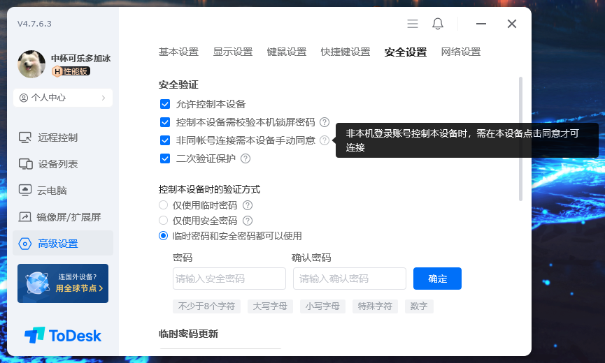Toggle 非同帐号连接需本设备手动同意 checkbox
The width and height of the screenshot is (605, 363).
tap(165, 140)
